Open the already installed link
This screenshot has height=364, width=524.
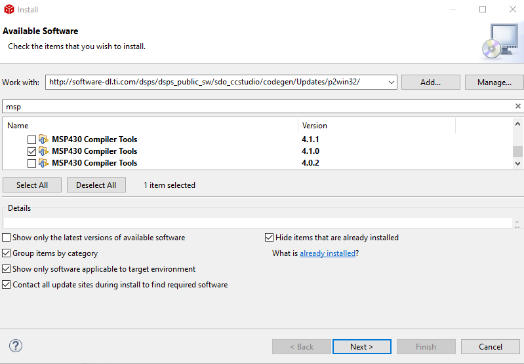[327, 253]
